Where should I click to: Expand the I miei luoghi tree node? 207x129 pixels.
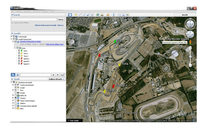11,37
